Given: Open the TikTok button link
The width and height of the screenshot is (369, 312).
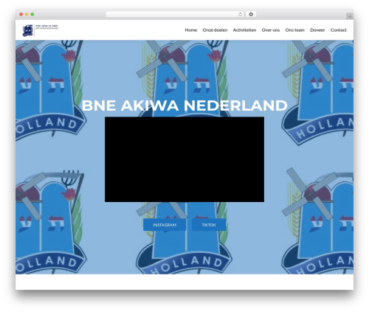Looking at the screenshot, I should coord(209,225).
